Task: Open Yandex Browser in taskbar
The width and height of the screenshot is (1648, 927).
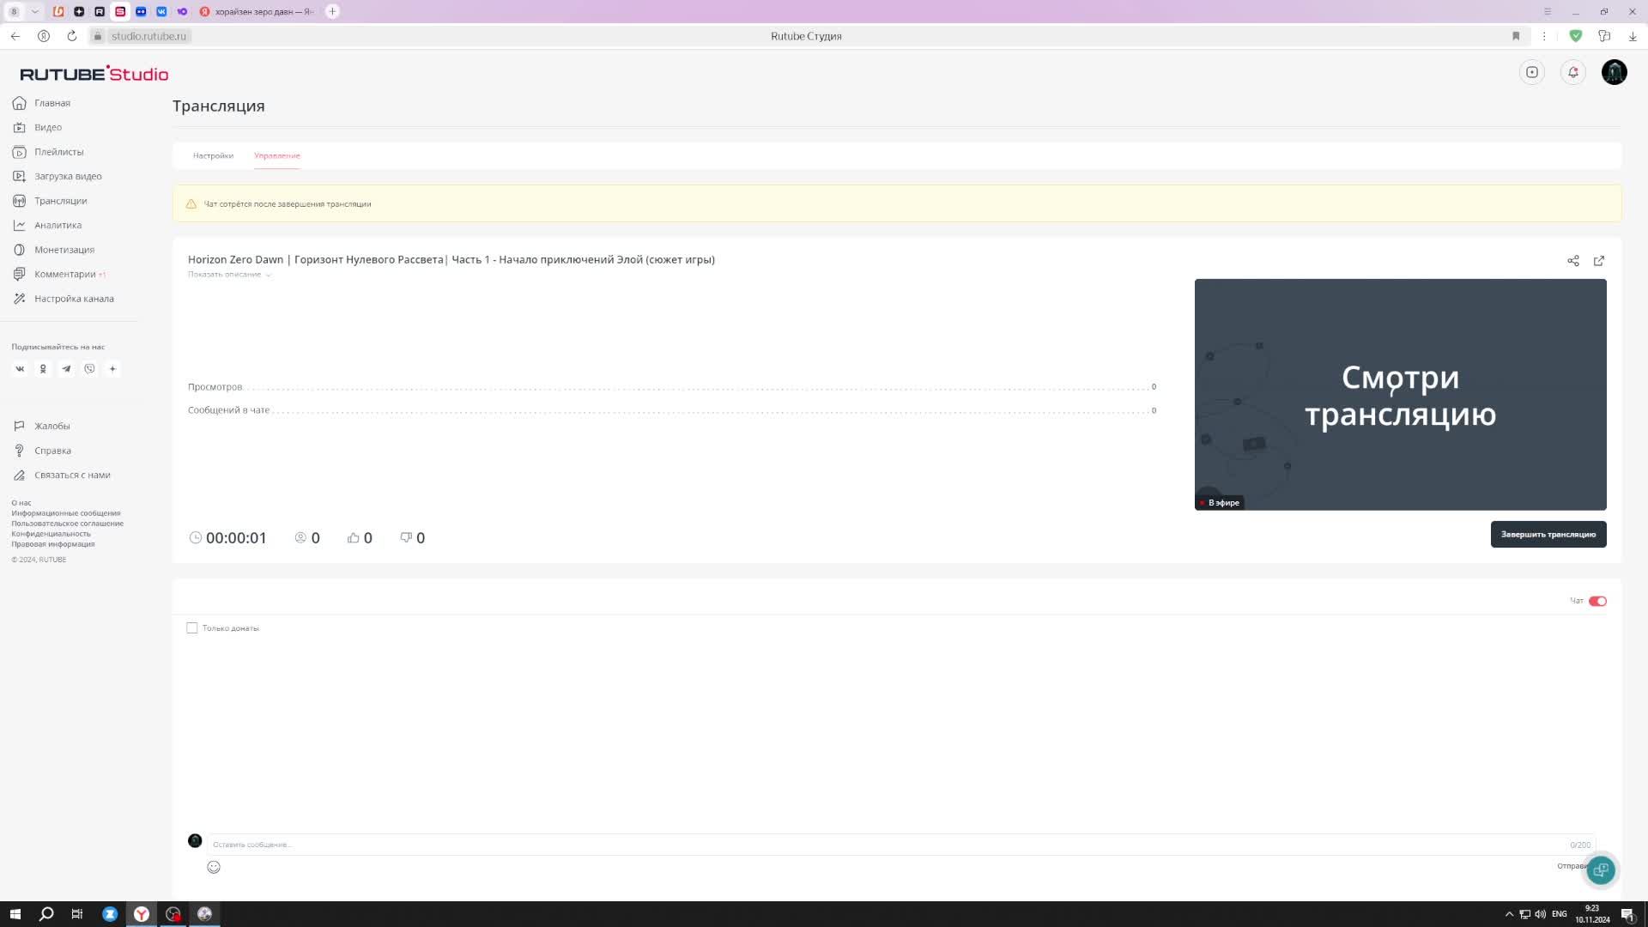Action: [x=142, y=914]
